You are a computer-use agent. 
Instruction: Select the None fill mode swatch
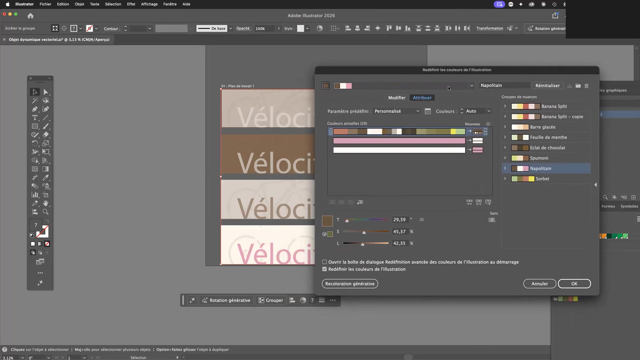(47, 244)
